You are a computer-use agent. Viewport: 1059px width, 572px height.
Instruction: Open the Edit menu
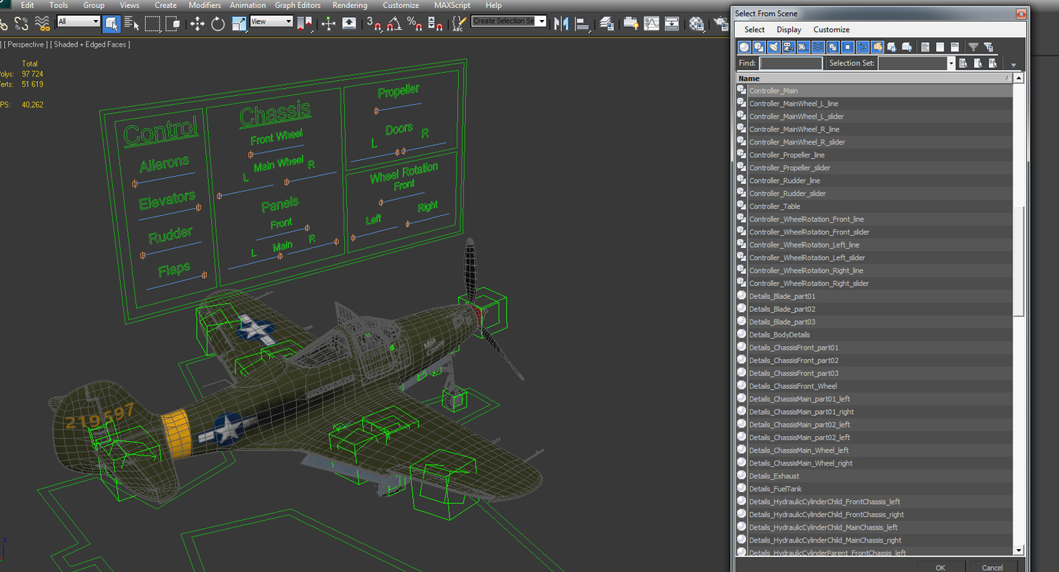27,5
